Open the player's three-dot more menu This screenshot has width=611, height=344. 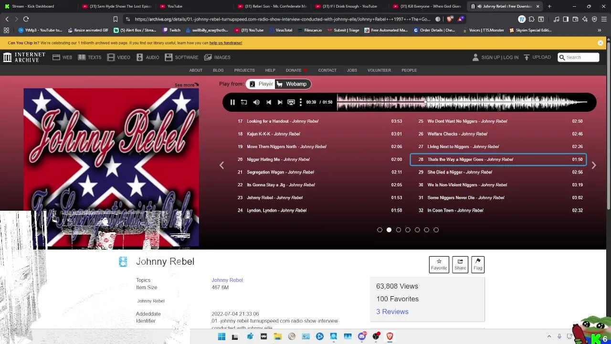pos(300,102)
